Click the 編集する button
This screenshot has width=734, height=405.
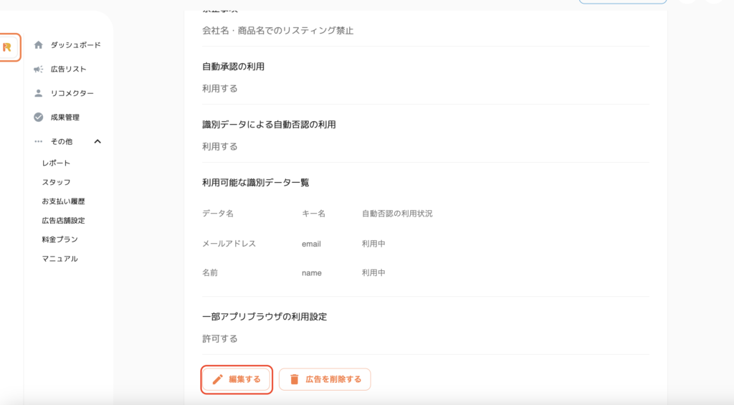click(x=237, y=379)
